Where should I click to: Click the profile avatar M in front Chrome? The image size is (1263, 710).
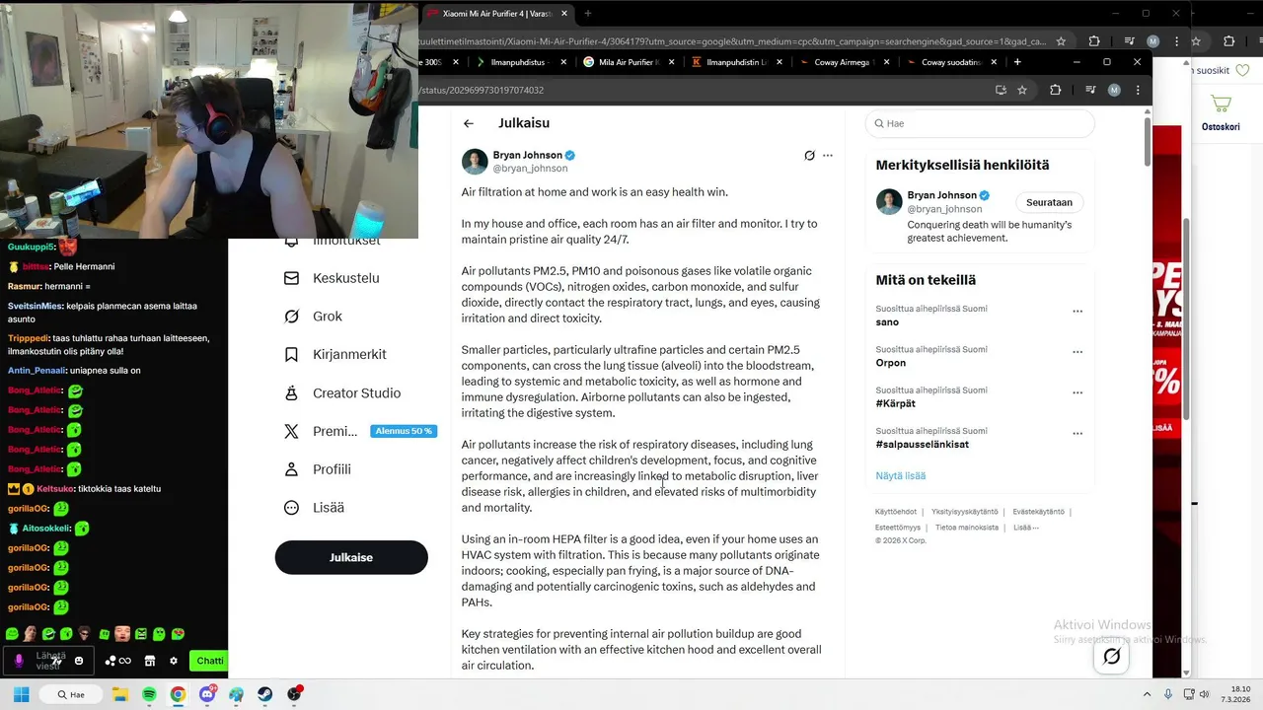pyautogui.click(x=1114, y=90)
